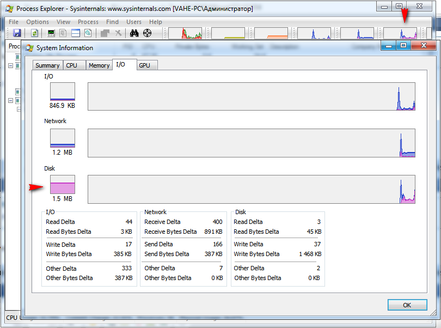The width and height of the screenshot is (441, 328).
Task: Click the Kill Process X icon
Action: [118, 33]
